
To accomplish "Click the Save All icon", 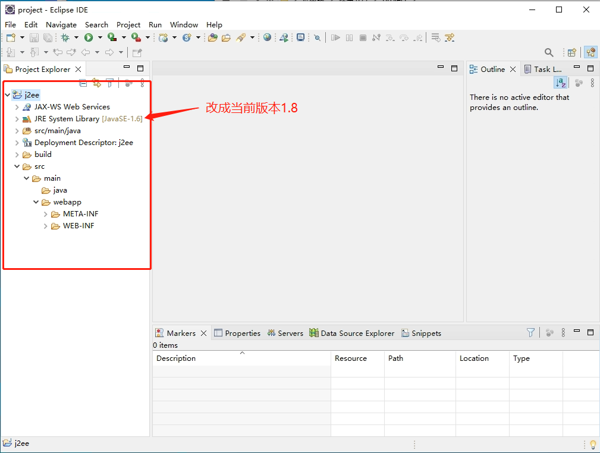I will tap(48, 37).
